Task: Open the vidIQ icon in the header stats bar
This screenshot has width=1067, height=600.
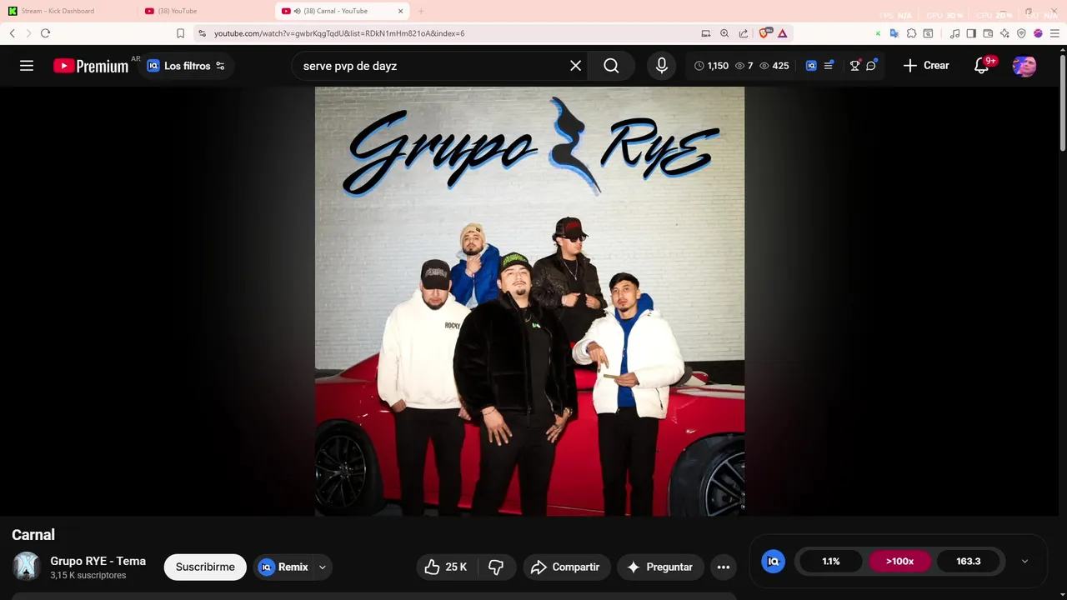Action: pos(811,66)
